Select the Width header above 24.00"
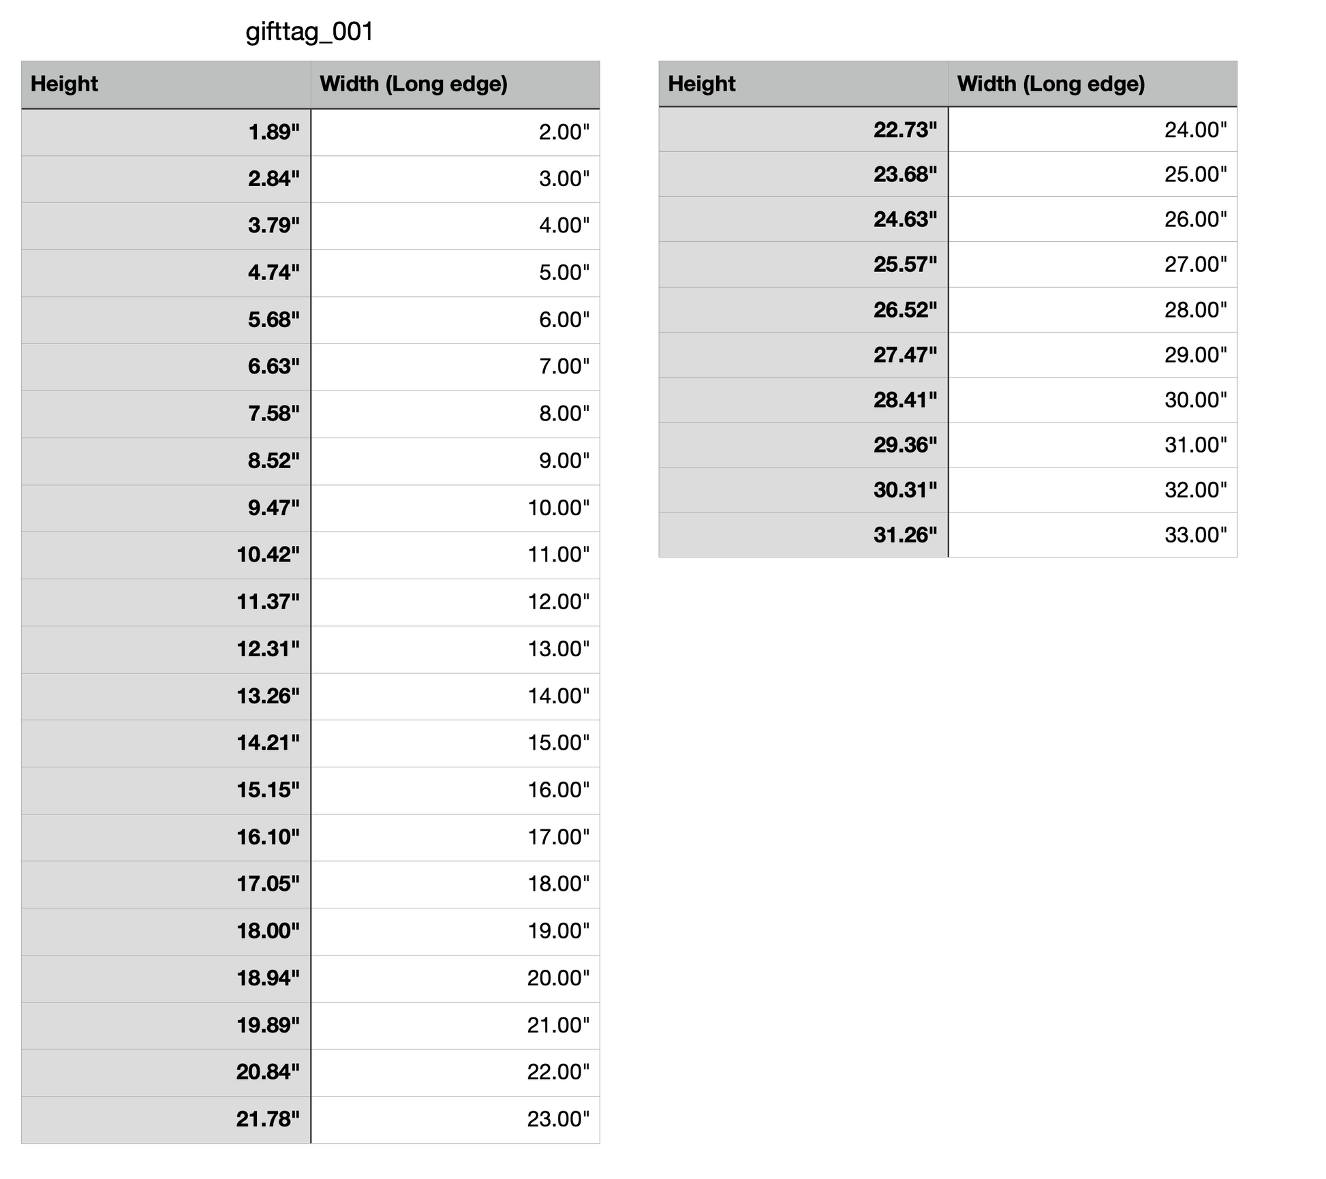Screen dimensions: 1326x1179 [x=1092, y=83]
